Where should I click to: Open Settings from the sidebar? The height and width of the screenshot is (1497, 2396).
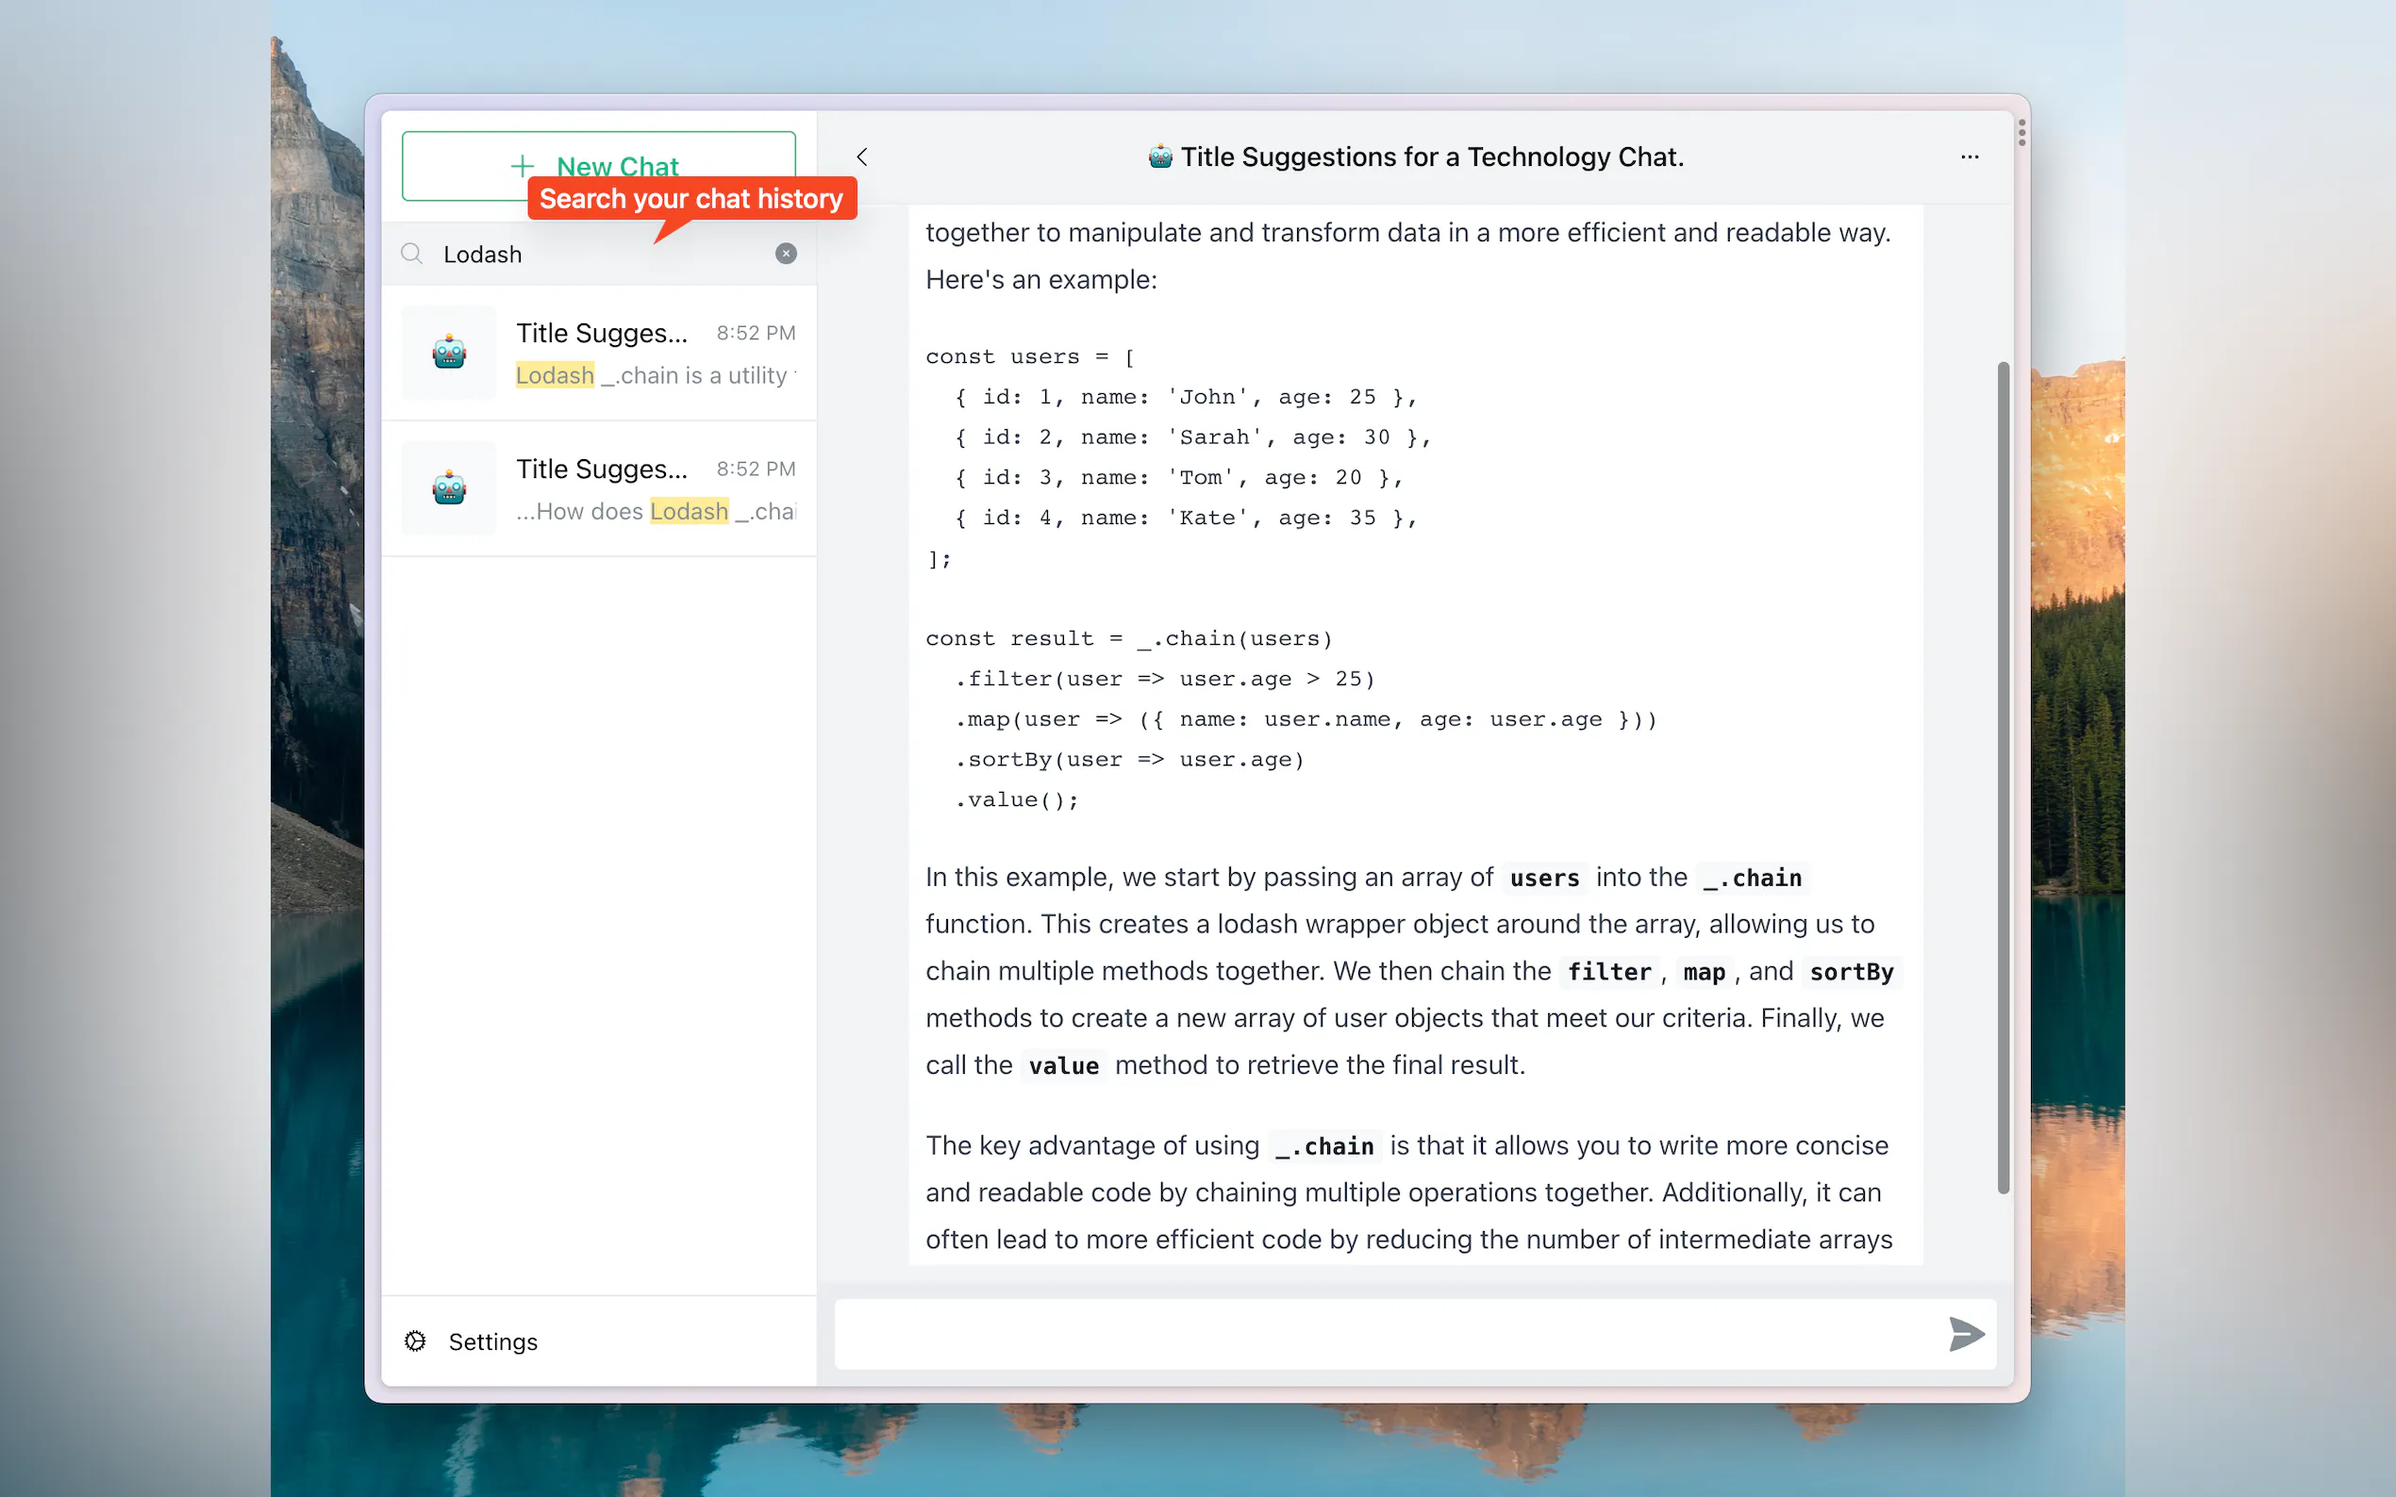tap(492, 1341)
